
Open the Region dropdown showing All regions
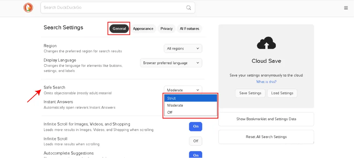183,48
